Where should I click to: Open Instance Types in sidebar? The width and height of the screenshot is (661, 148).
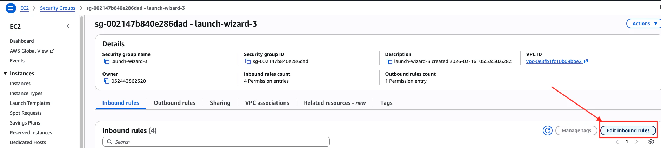coord(26,93)
